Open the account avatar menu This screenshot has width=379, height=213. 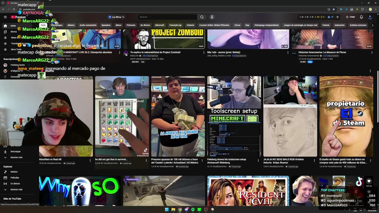370,17
